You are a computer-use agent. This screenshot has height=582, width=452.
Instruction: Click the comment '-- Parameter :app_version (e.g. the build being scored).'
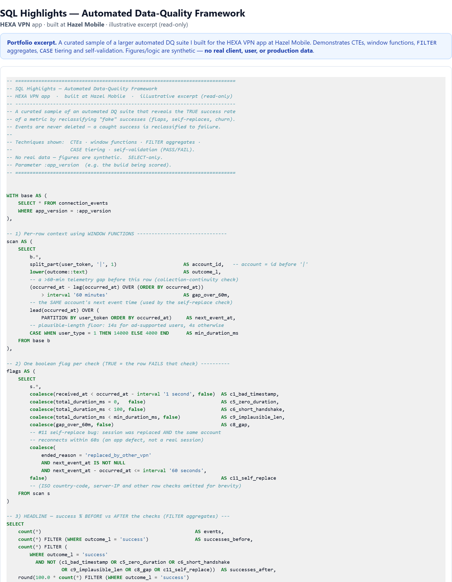[x=89, y=165]
